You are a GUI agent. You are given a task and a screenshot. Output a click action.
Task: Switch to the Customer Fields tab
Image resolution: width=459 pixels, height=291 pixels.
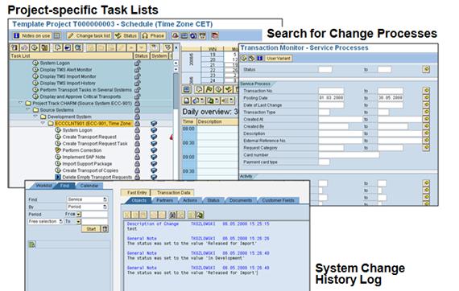tap(278, 200)
